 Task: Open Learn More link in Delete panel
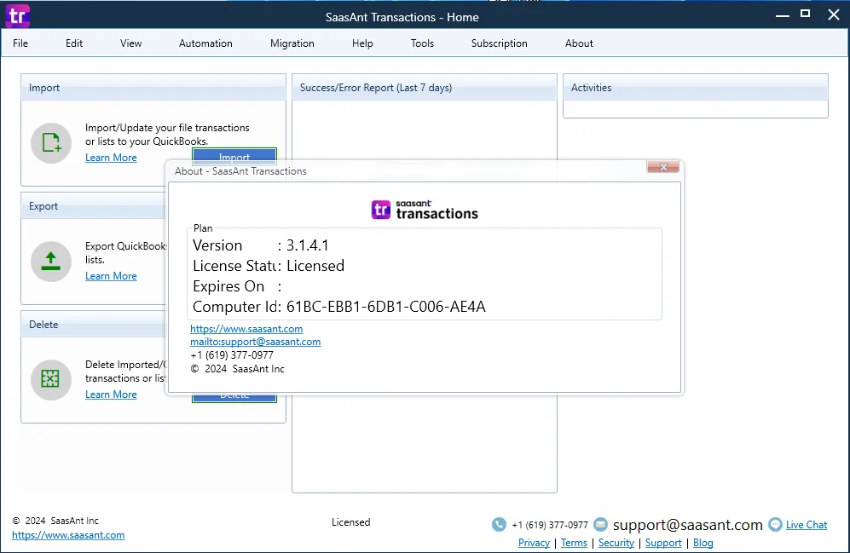coord(111,395)
